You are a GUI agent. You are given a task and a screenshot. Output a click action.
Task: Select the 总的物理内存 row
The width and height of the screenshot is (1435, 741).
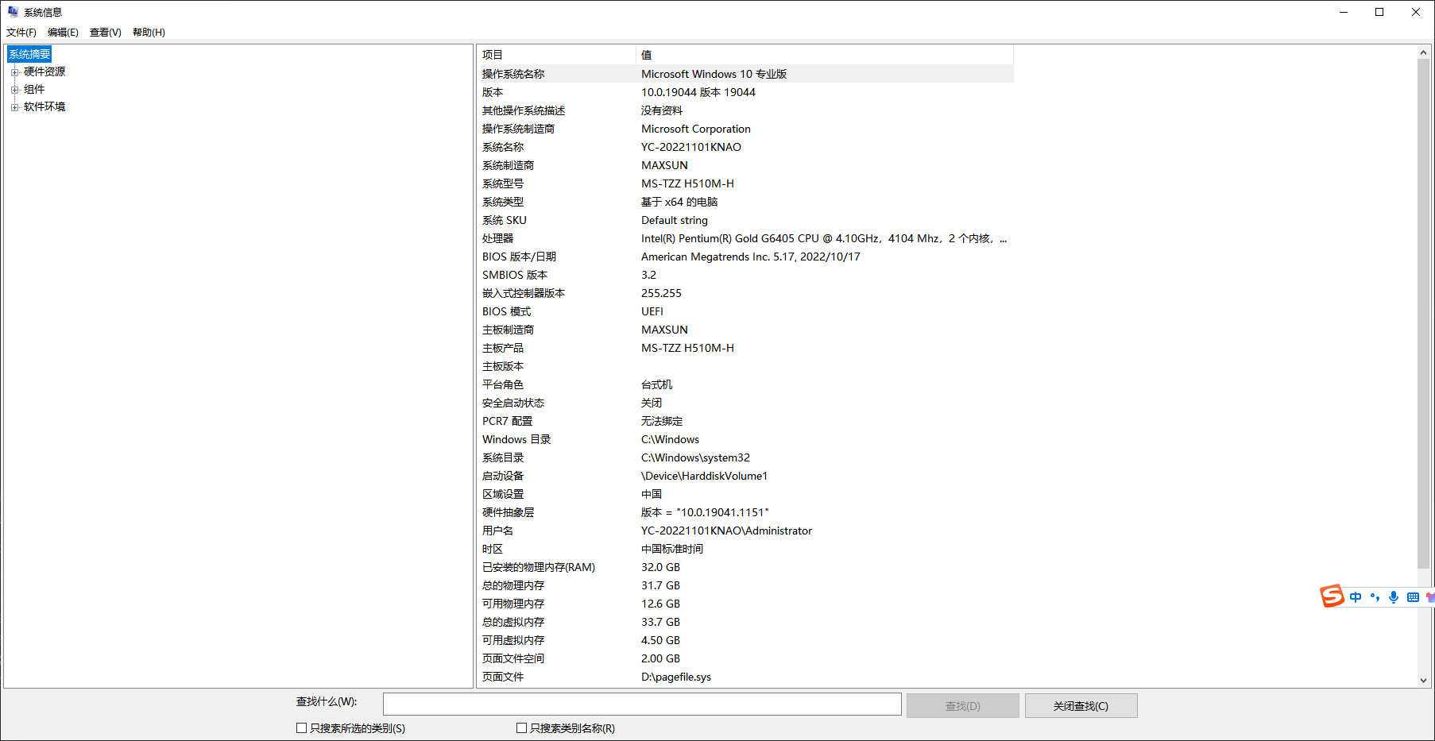click(x=745, y=585)
